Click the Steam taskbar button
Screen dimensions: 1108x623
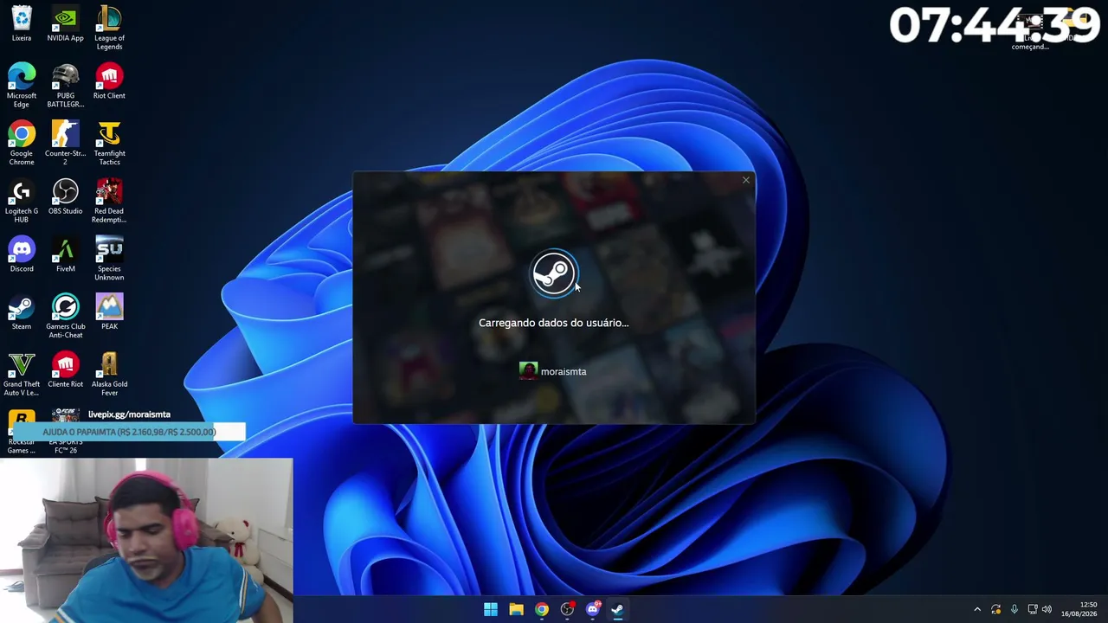coord(617,609)
